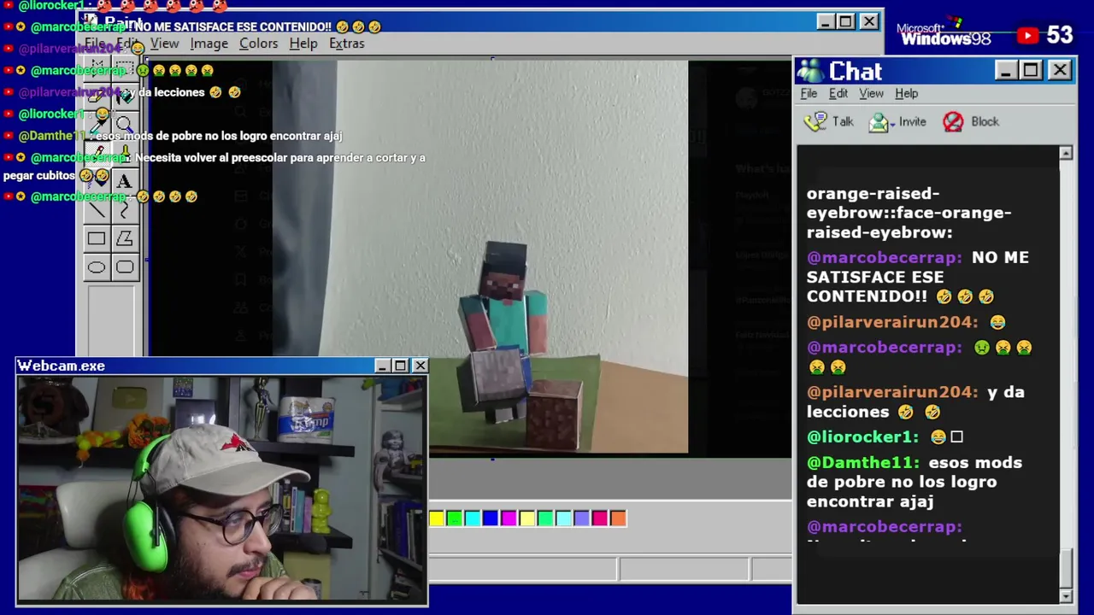Select the Rectangle shape tool in Paint
1094x615 pixels.
click(x=97, y=239)
